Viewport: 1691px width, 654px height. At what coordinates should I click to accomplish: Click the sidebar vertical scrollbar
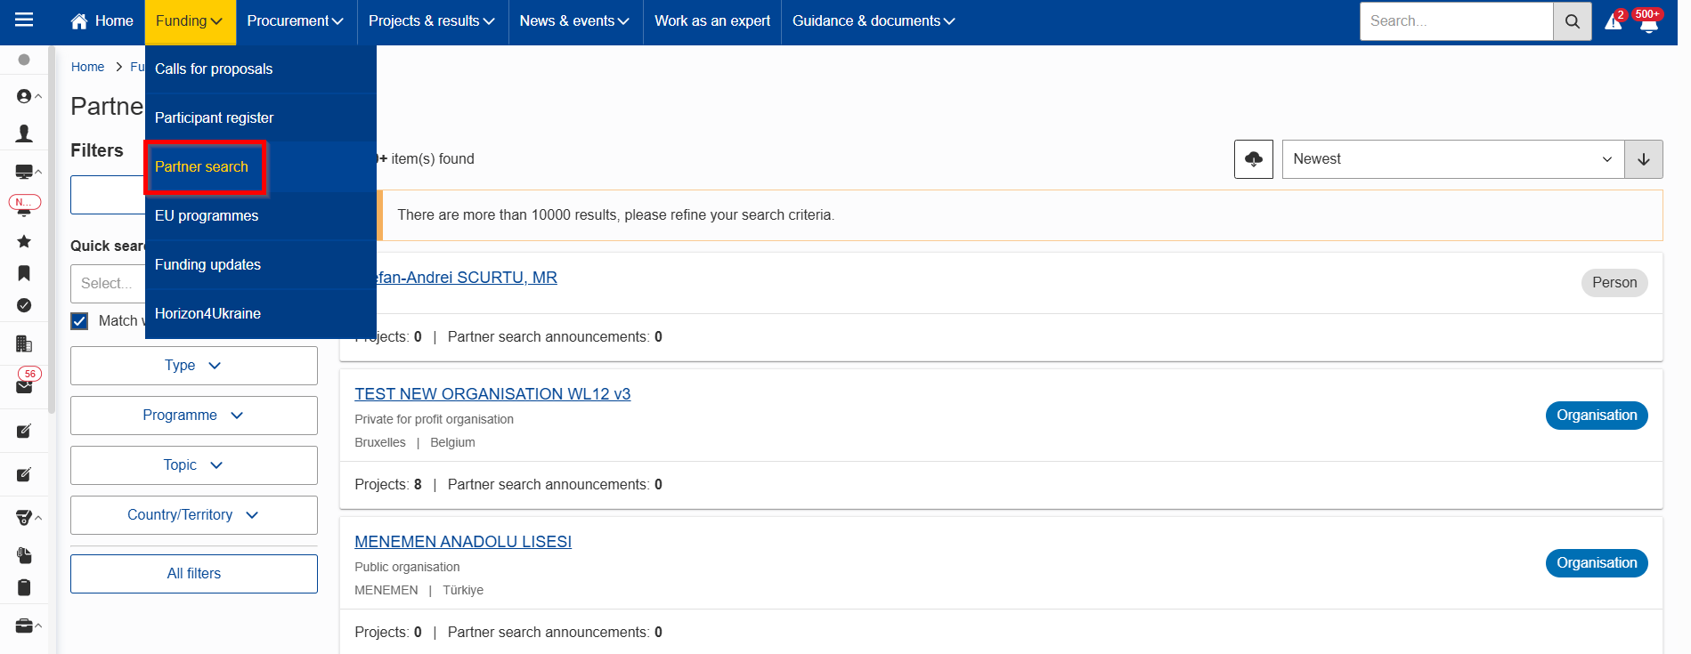[x=52, y=231]
